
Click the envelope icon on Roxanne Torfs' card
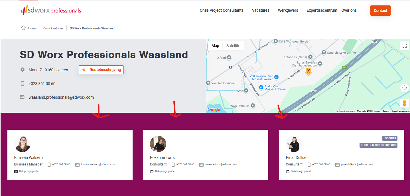[x=202, y=165]
